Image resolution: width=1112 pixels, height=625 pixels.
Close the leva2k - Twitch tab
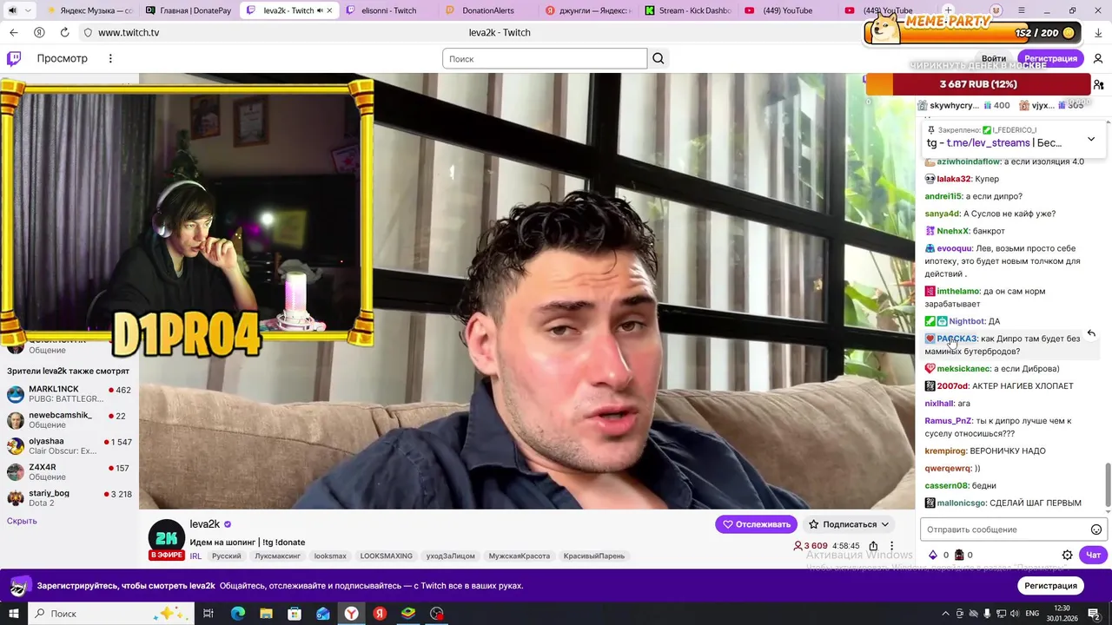[329, 10]
